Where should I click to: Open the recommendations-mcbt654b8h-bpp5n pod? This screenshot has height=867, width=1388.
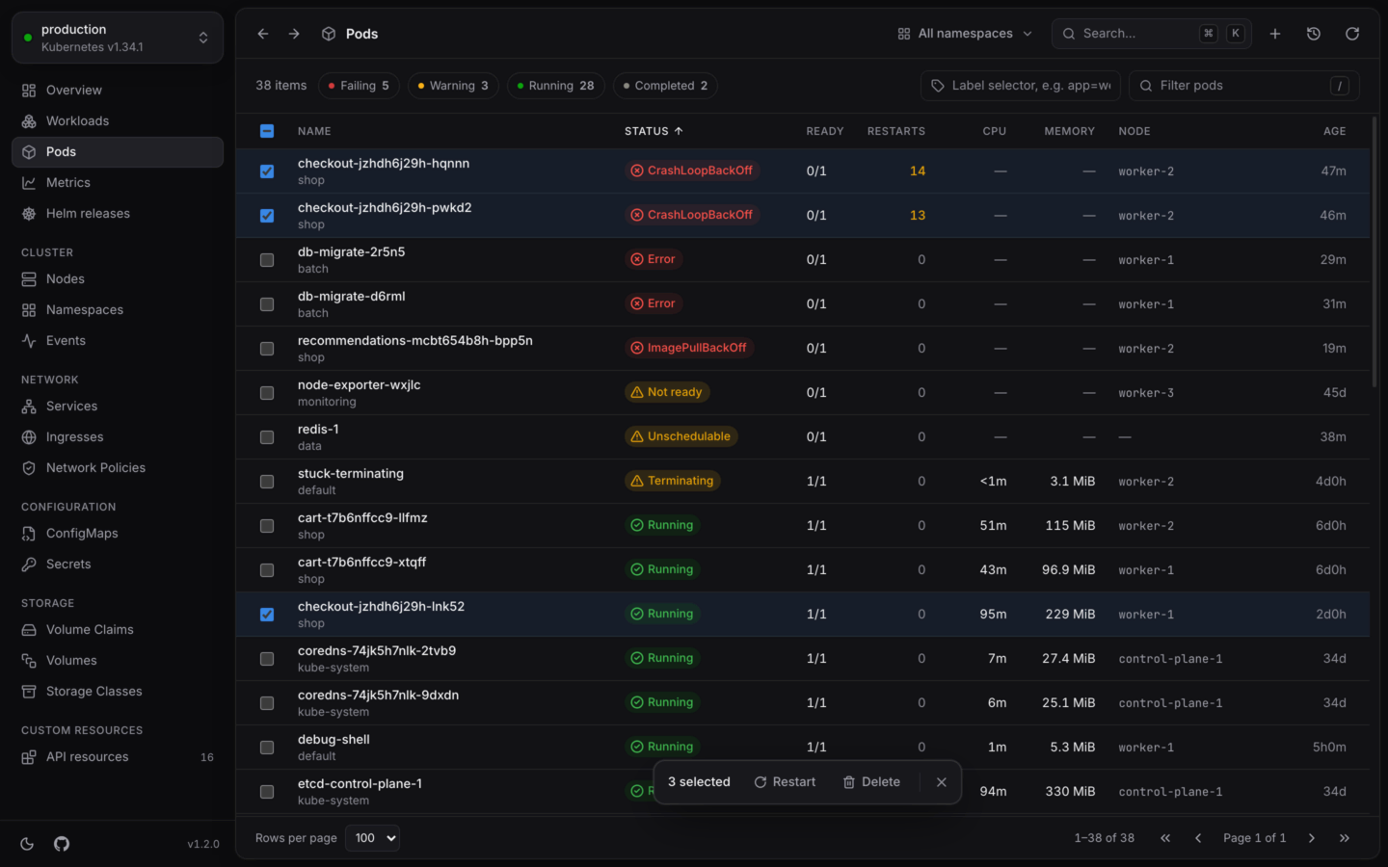click(x=415, y=341)
